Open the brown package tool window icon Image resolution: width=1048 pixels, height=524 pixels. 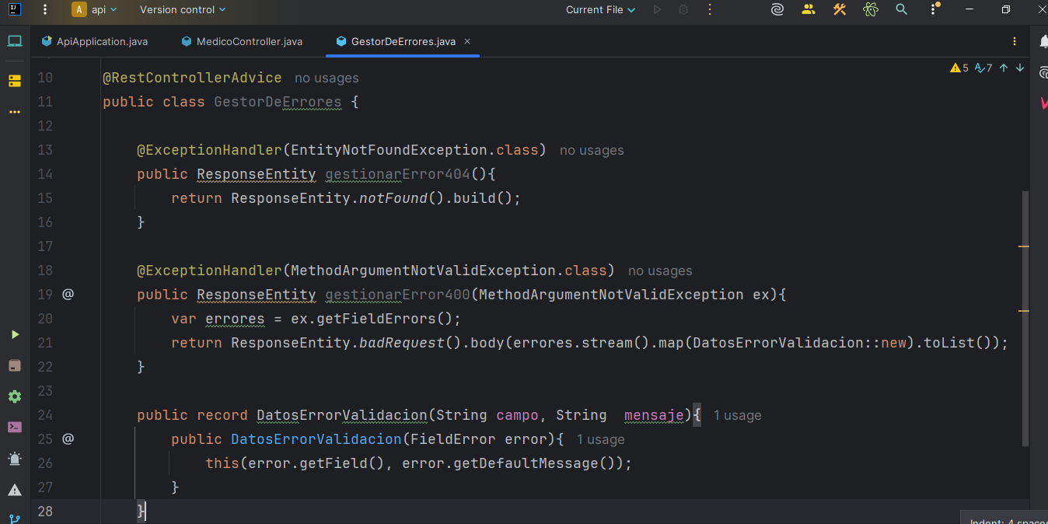15,365
